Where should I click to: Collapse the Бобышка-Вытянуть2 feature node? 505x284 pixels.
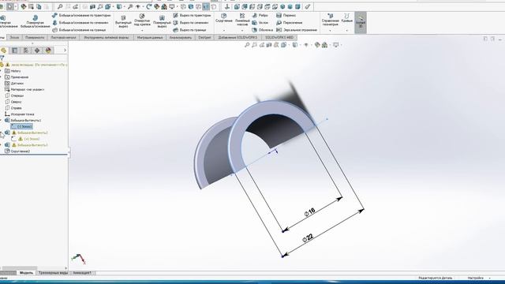(x=1, y=133)
